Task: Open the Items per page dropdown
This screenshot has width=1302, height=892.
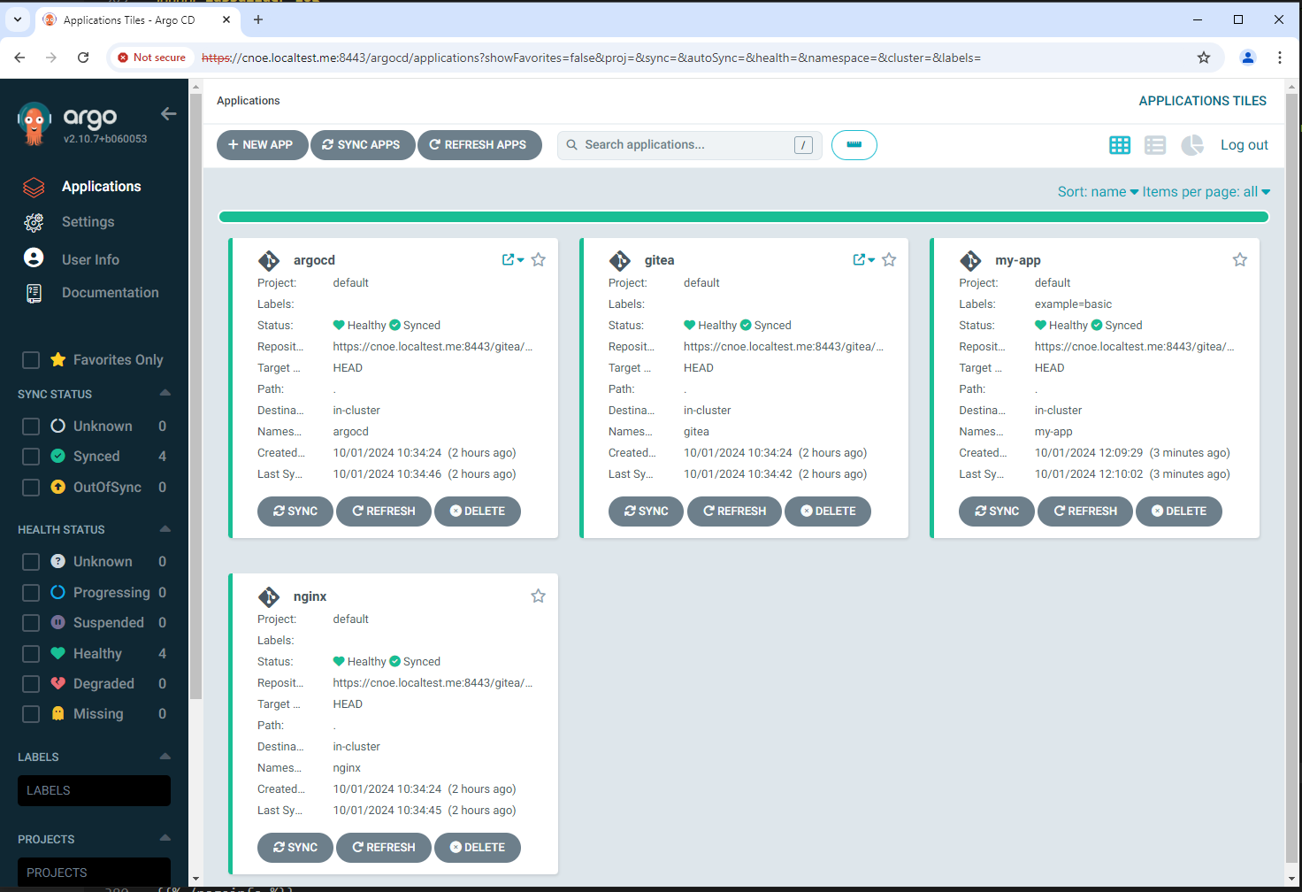Action: coord(1206,192)
